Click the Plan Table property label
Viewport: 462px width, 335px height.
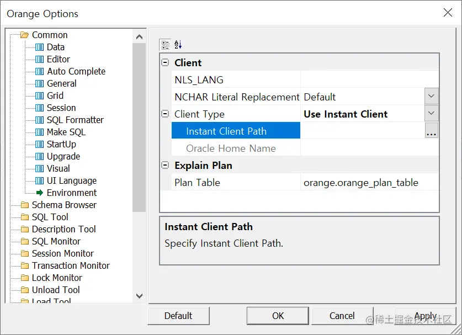tap(197, 183)
